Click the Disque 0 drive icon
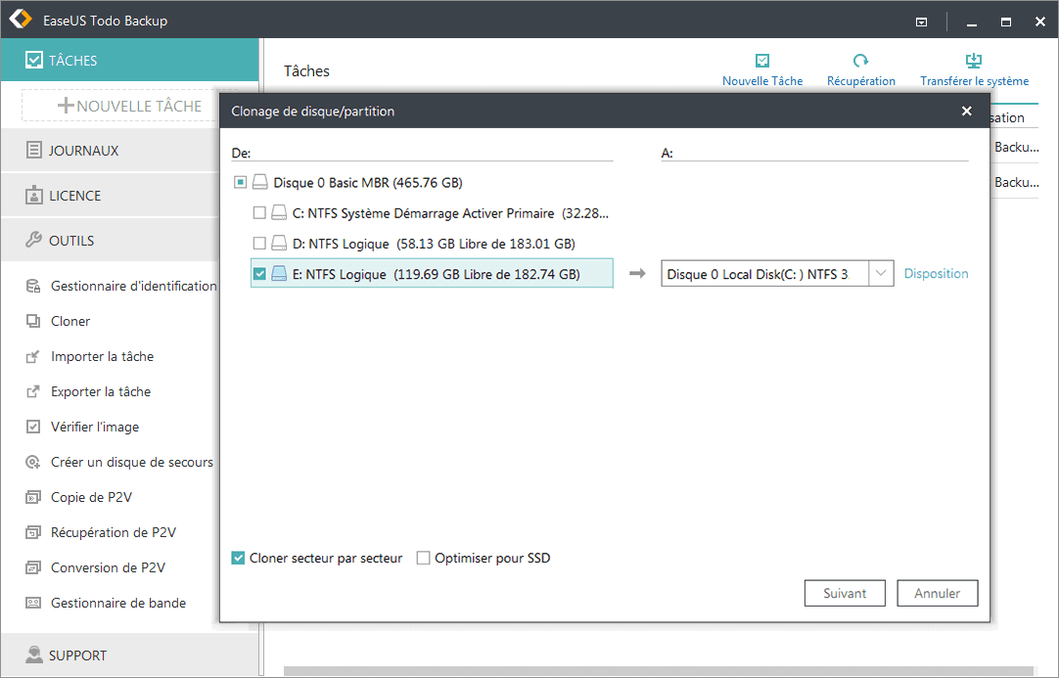This screenshot has height=678, width=1059. click(260, 182)
